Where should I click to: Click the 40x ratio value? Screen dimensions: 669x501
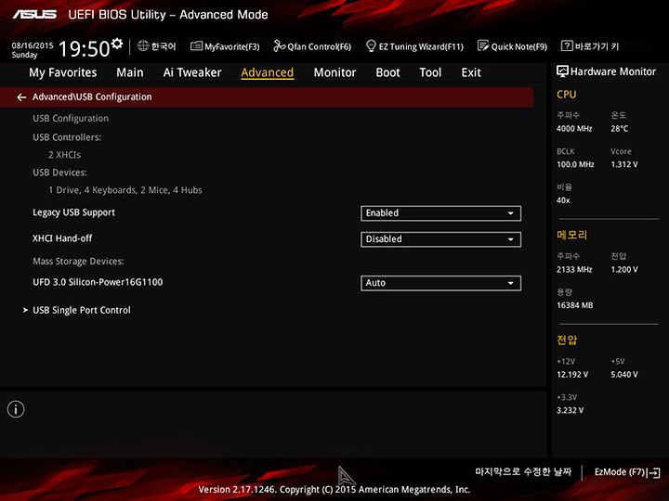563,200
